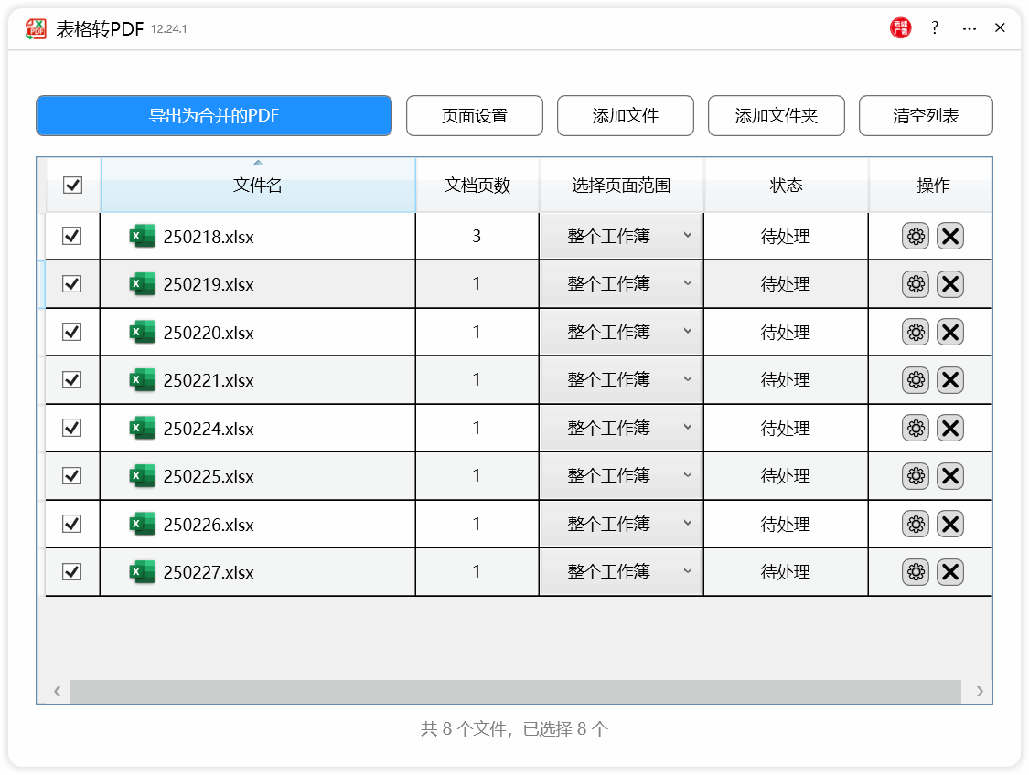Uncheck the select-all checkbox in header
This screenshot has width=1029, height=775.
(x=72, y=185)
